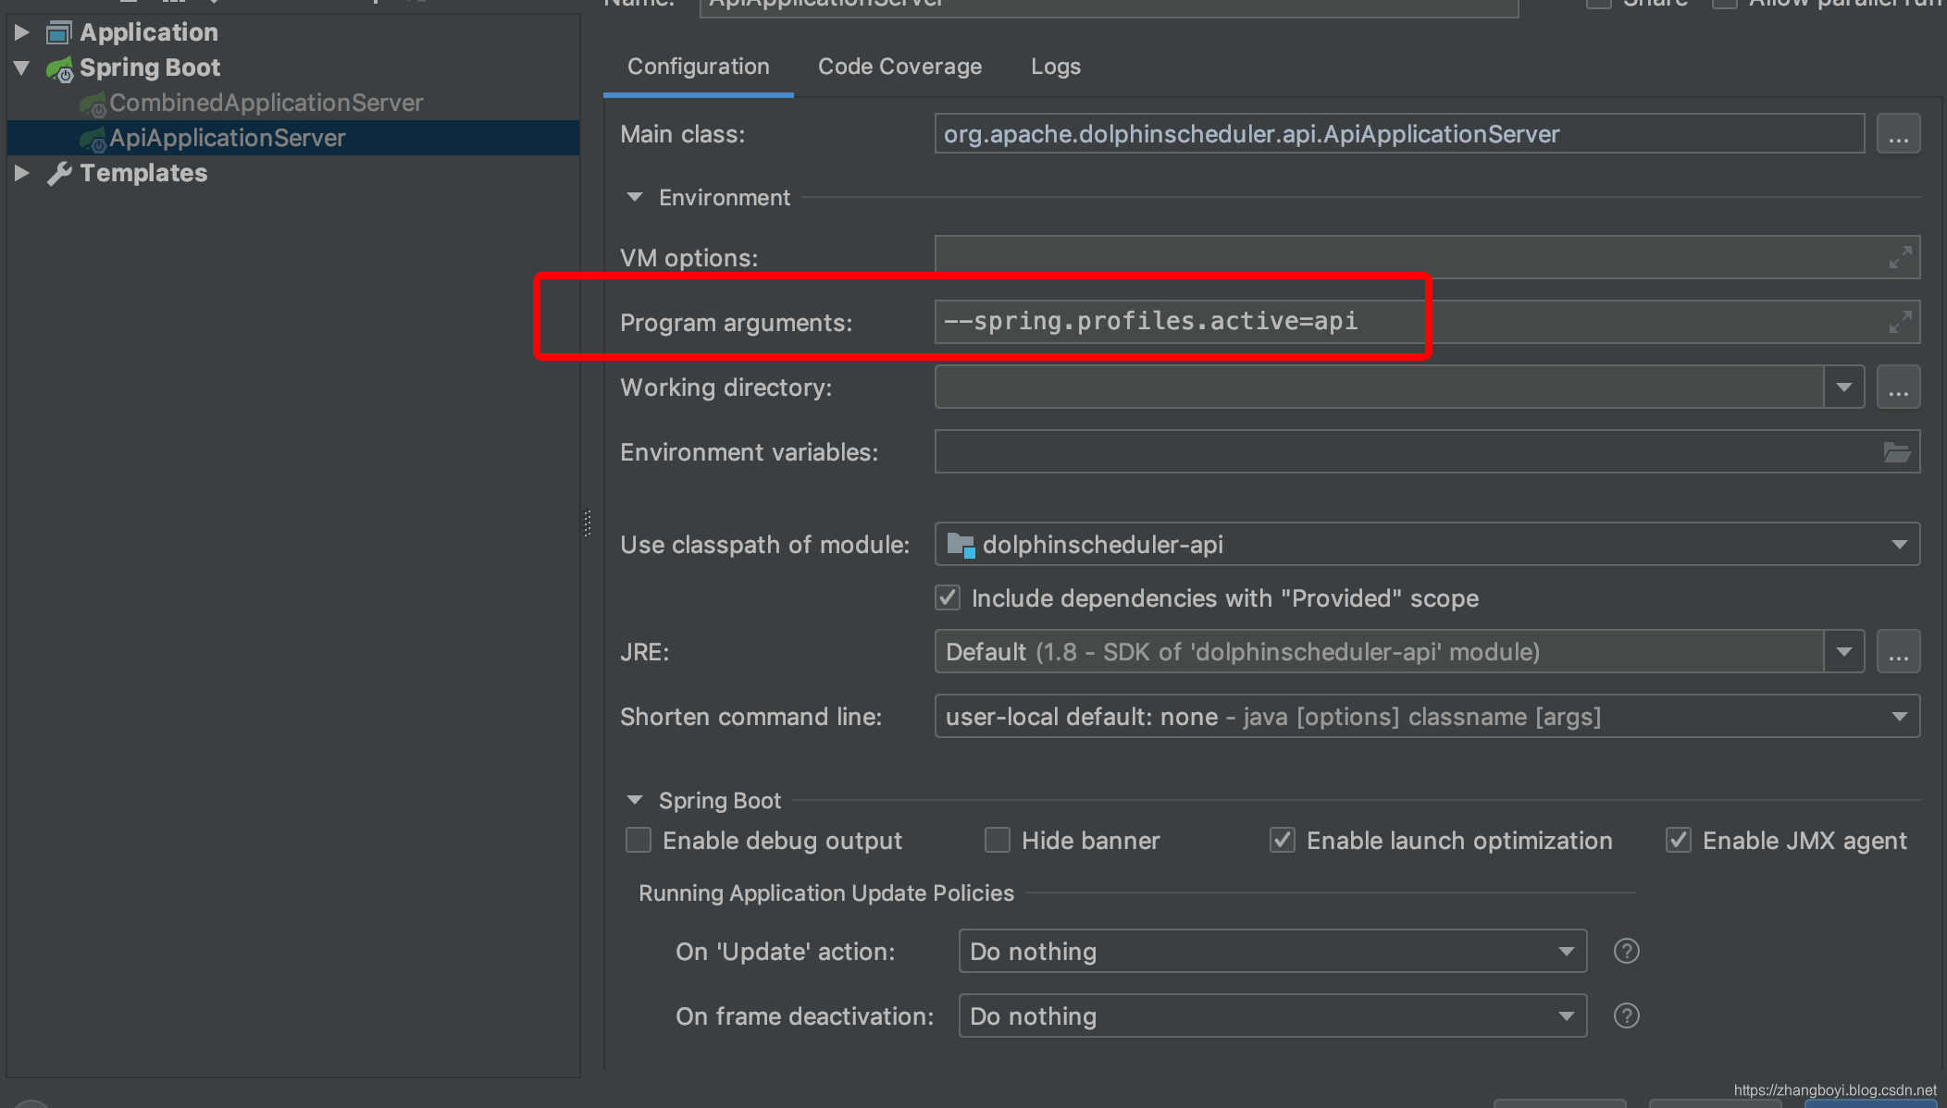Open the Shorten command line dropdown
This screenshot has height=1108, width=1947.
1899,717
